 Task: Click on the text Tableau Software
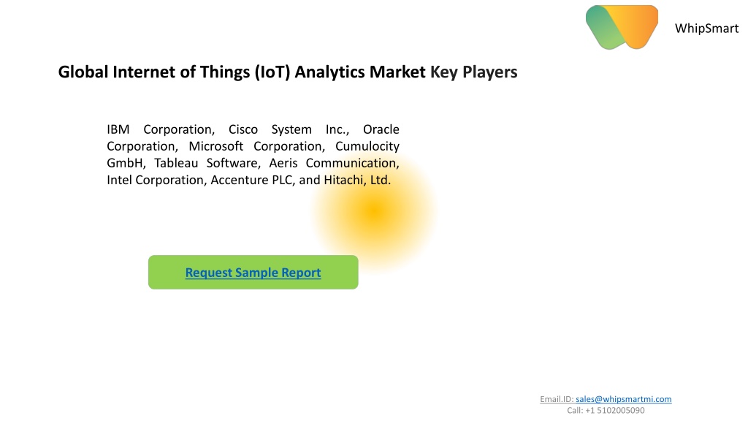pyautogui.click(x=207, y=163)
